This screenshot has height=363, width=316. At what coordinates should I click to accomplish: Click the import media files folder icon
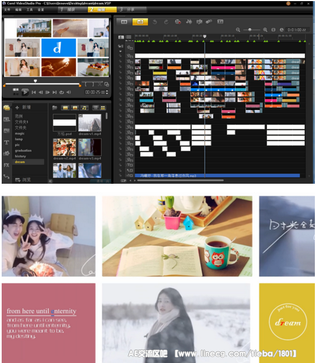55,108
